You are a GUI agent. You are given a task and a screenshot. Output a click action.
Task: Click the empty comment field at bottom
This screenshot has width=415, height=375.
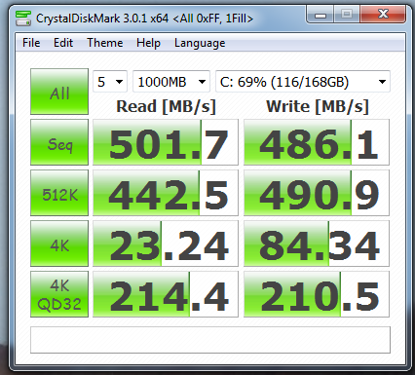coord(210,340)
